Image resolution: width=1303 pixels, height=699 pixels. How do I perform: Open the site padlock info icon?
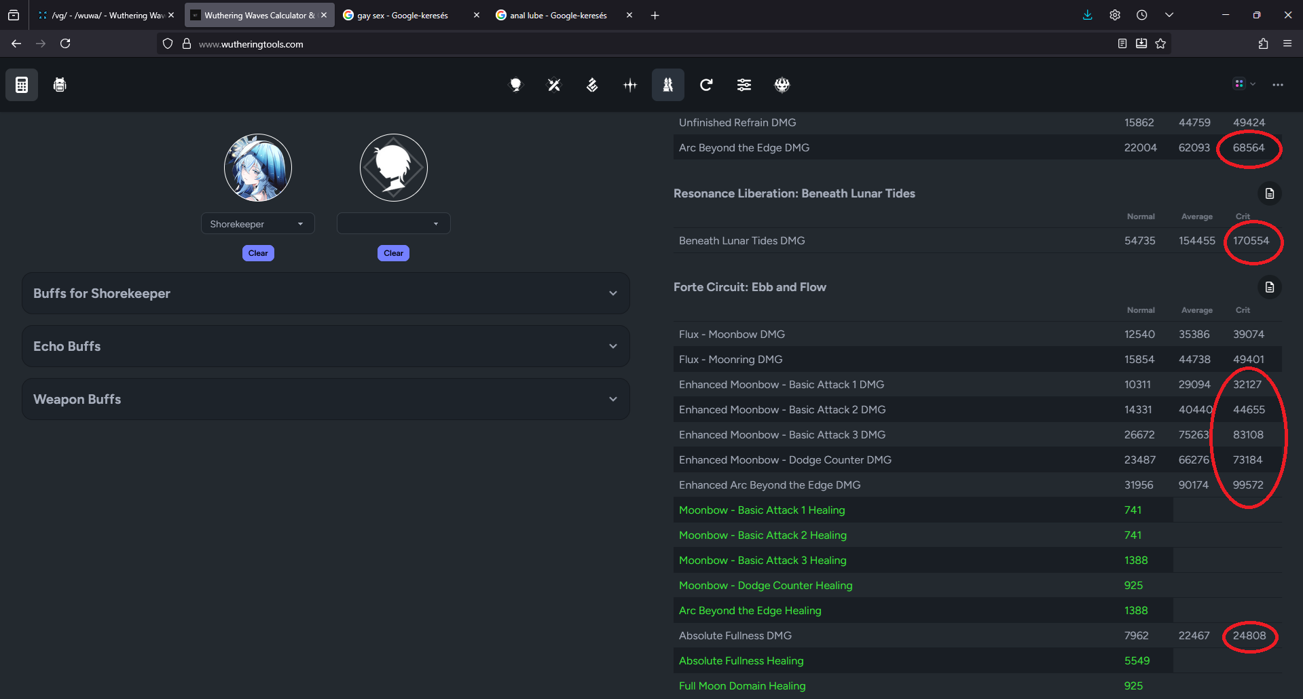pyautogui.click(x=187, y=43)
